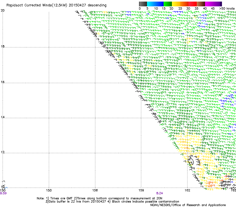The width and height of the screenshot is (236, 207).
Task: Click the longitude label '159' on bottom axis
Action: [x=141, y=190]
